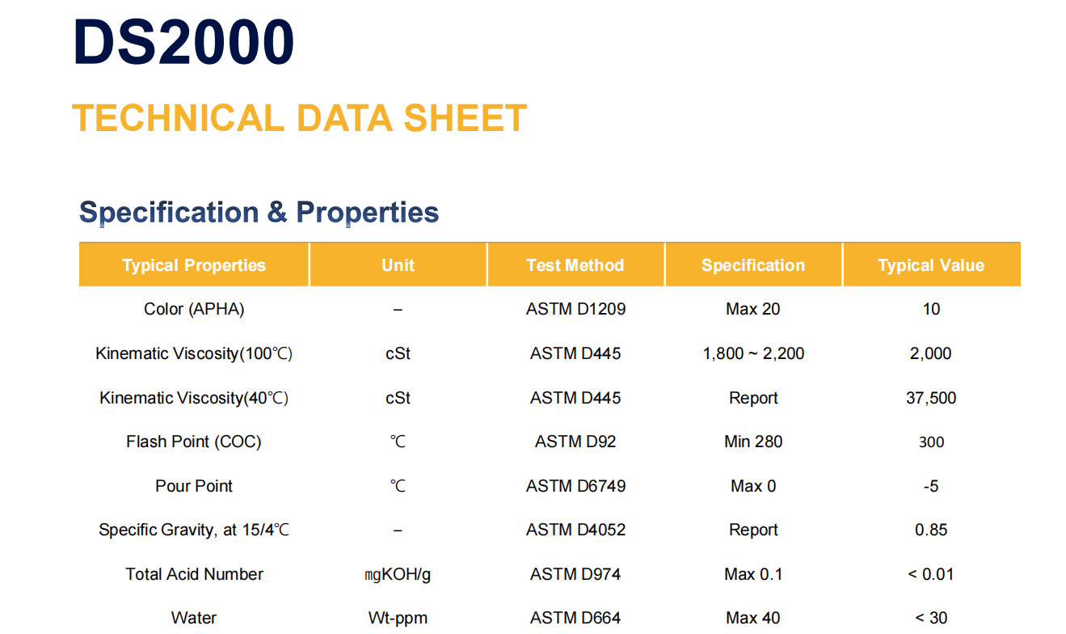
Task: Click the Flash Point (COC) row label
Action: point(194,442)
